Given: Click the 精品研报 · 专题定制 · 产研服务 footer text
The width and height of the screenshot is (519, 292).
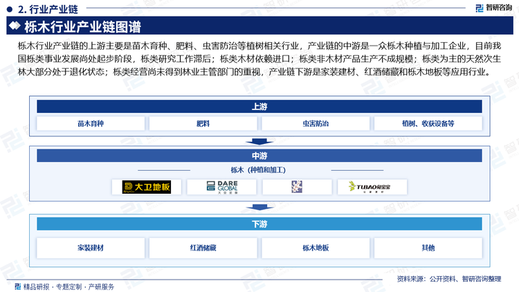Looking at the screenshot, I should [69, 286].
